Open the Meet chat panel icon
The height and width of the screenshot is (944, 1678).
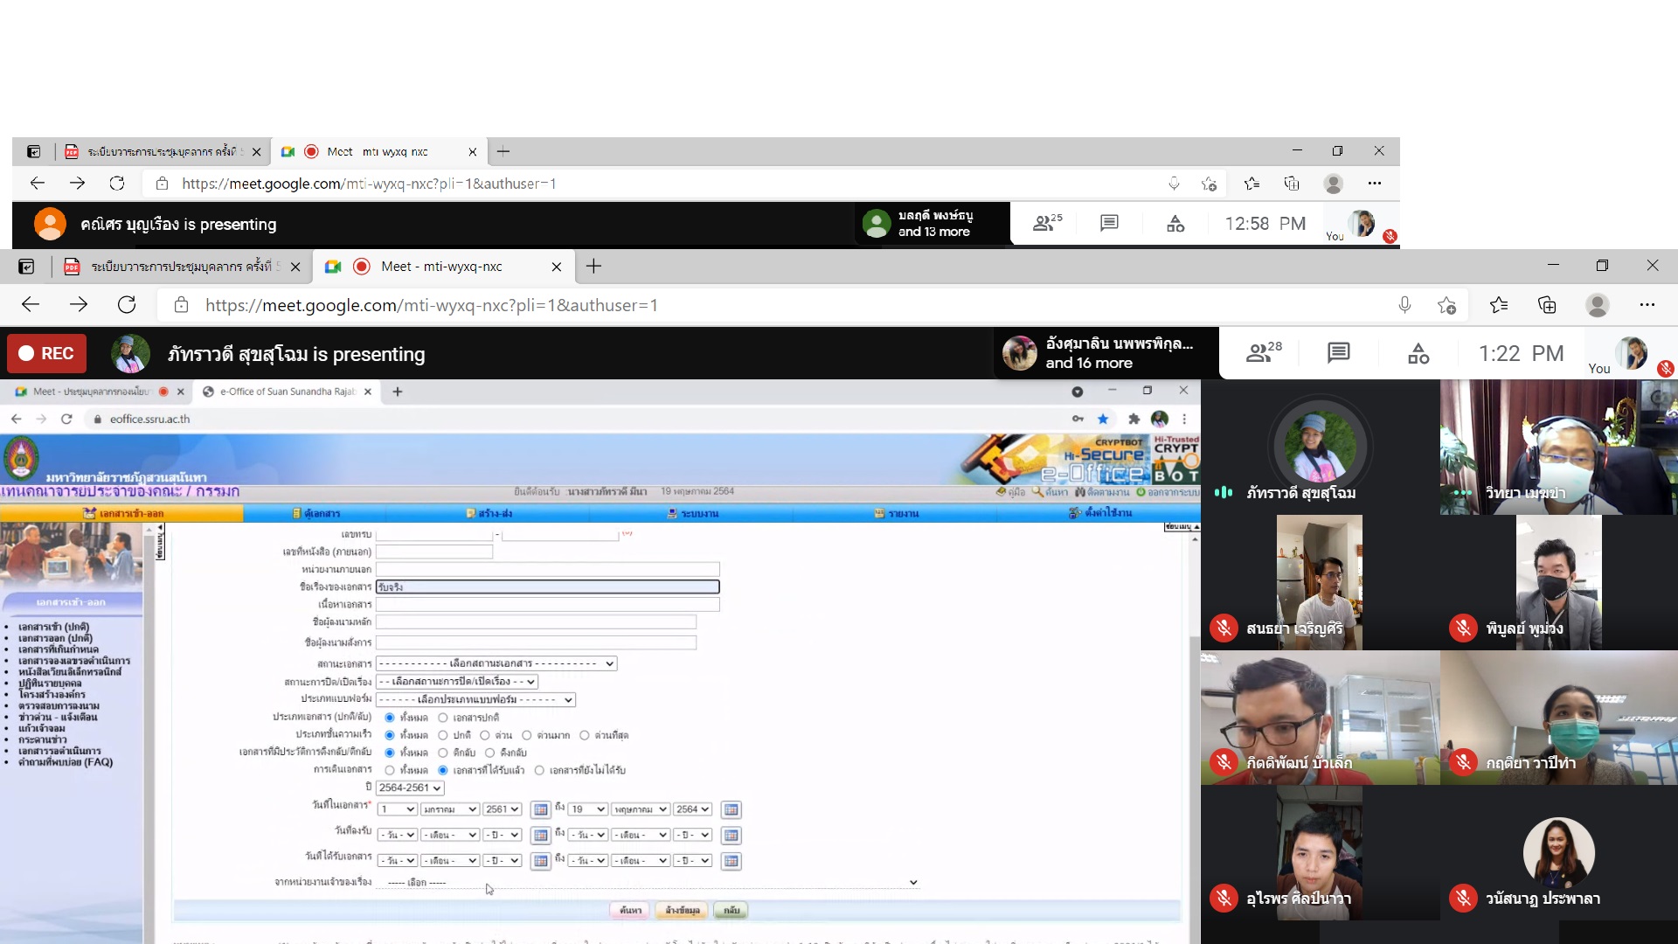[1338, 353]
